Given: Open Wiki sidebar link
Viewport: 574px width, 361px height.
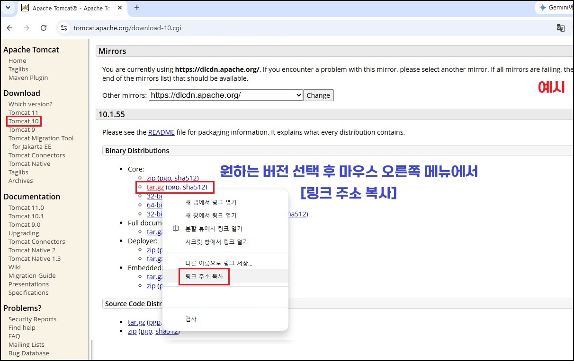Looking at the screenshot, I should [x=15, y=267].
